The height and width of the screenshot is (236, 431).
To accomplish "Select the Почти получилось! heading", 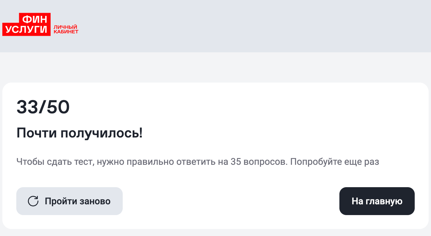I will click(x=80, y=133).
